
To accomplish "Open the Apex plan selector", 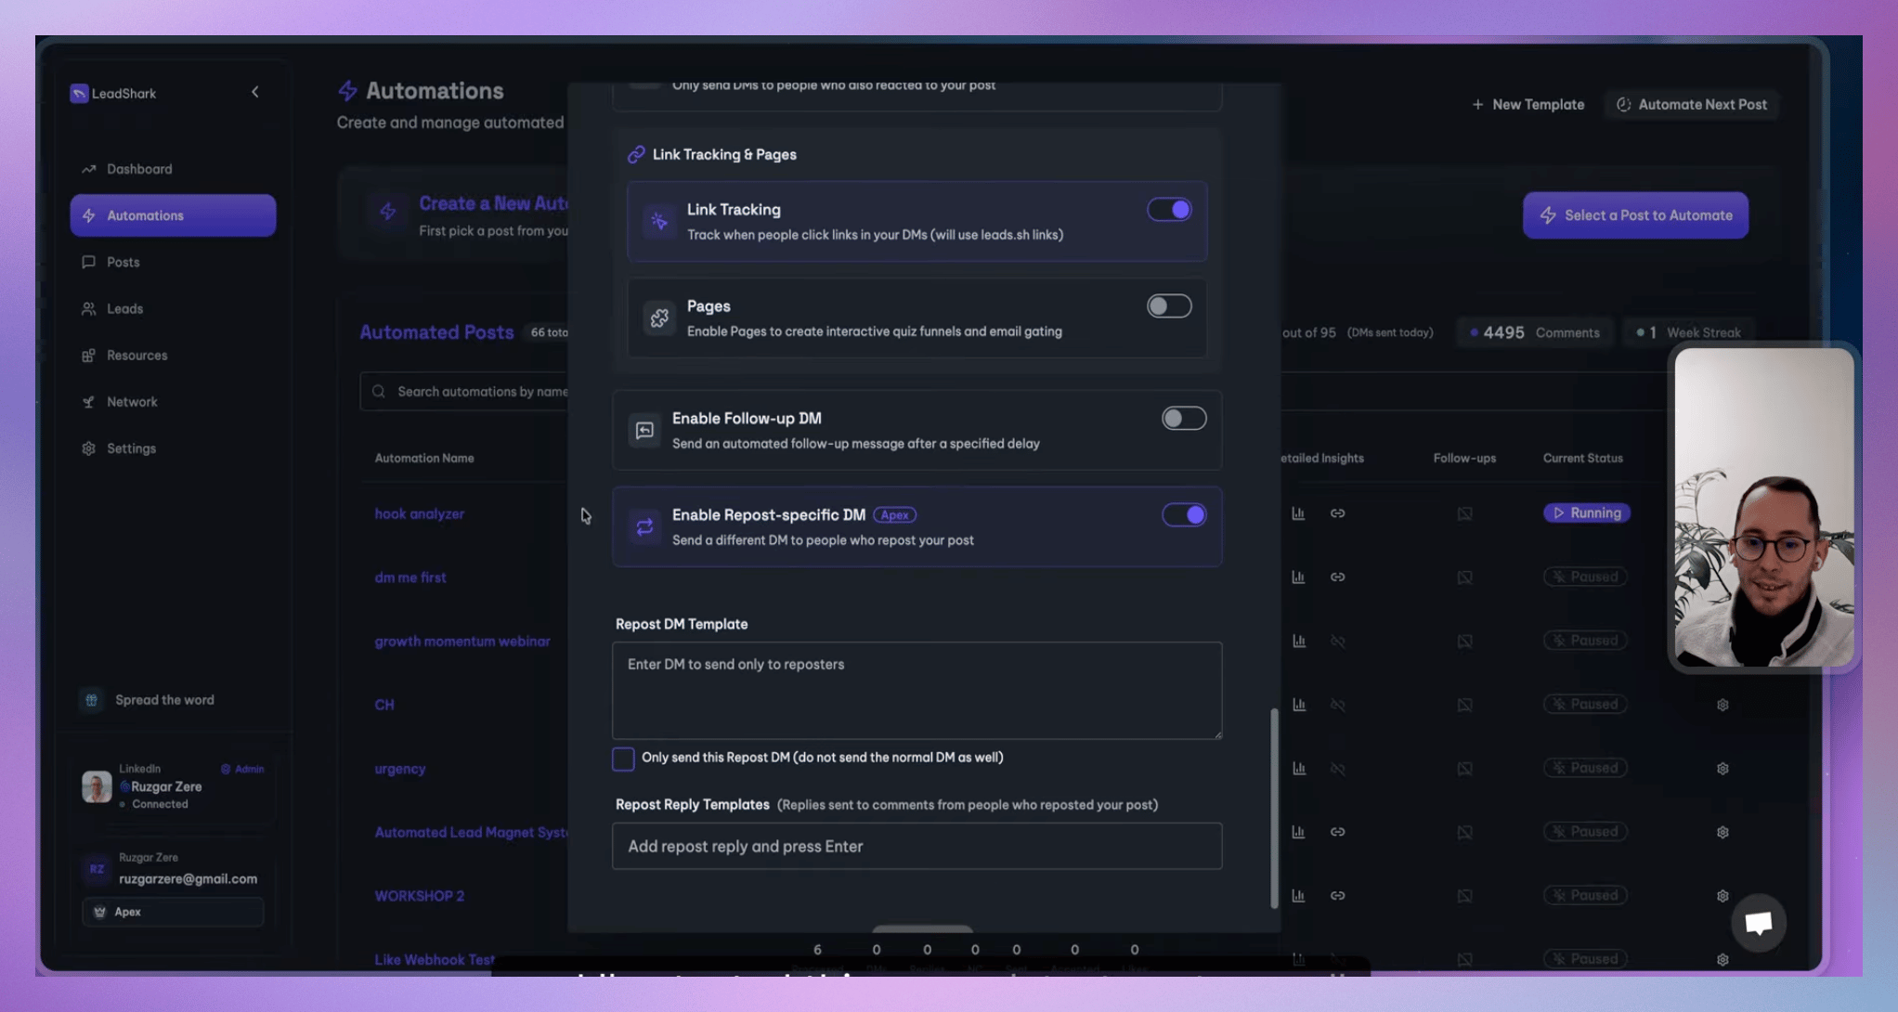I will (x=173, y=912).
